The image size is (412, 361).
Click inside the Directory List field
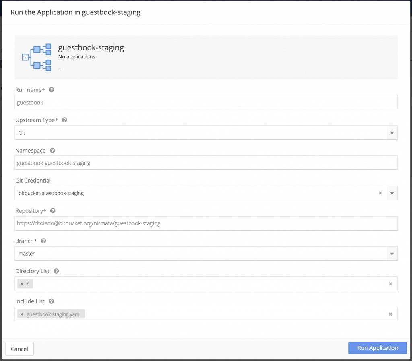206,284
